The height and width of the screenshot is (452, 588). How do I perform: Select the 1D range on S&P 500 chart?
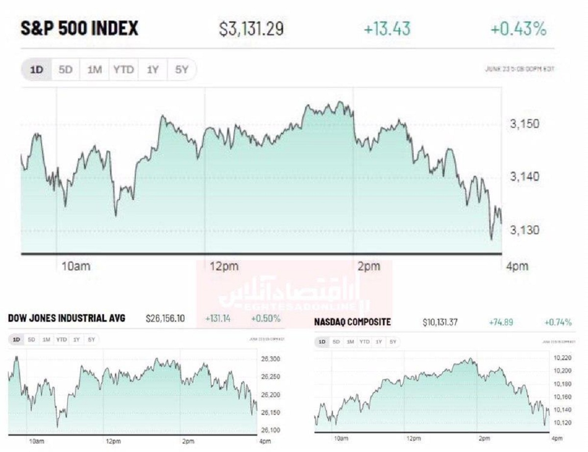[37, 70]
